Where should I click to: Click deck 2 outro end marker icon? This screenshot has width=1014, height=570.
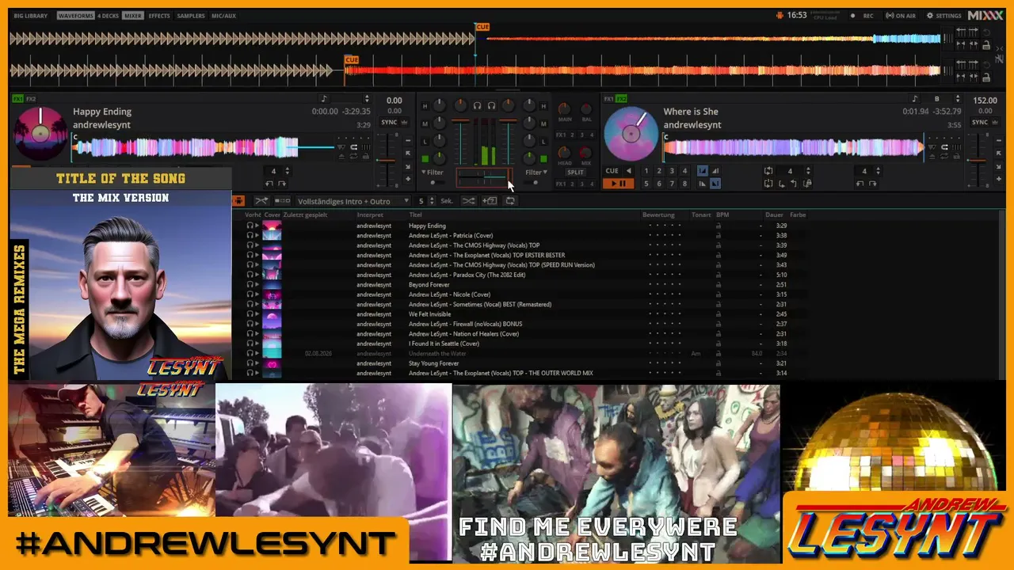[715, 184]
